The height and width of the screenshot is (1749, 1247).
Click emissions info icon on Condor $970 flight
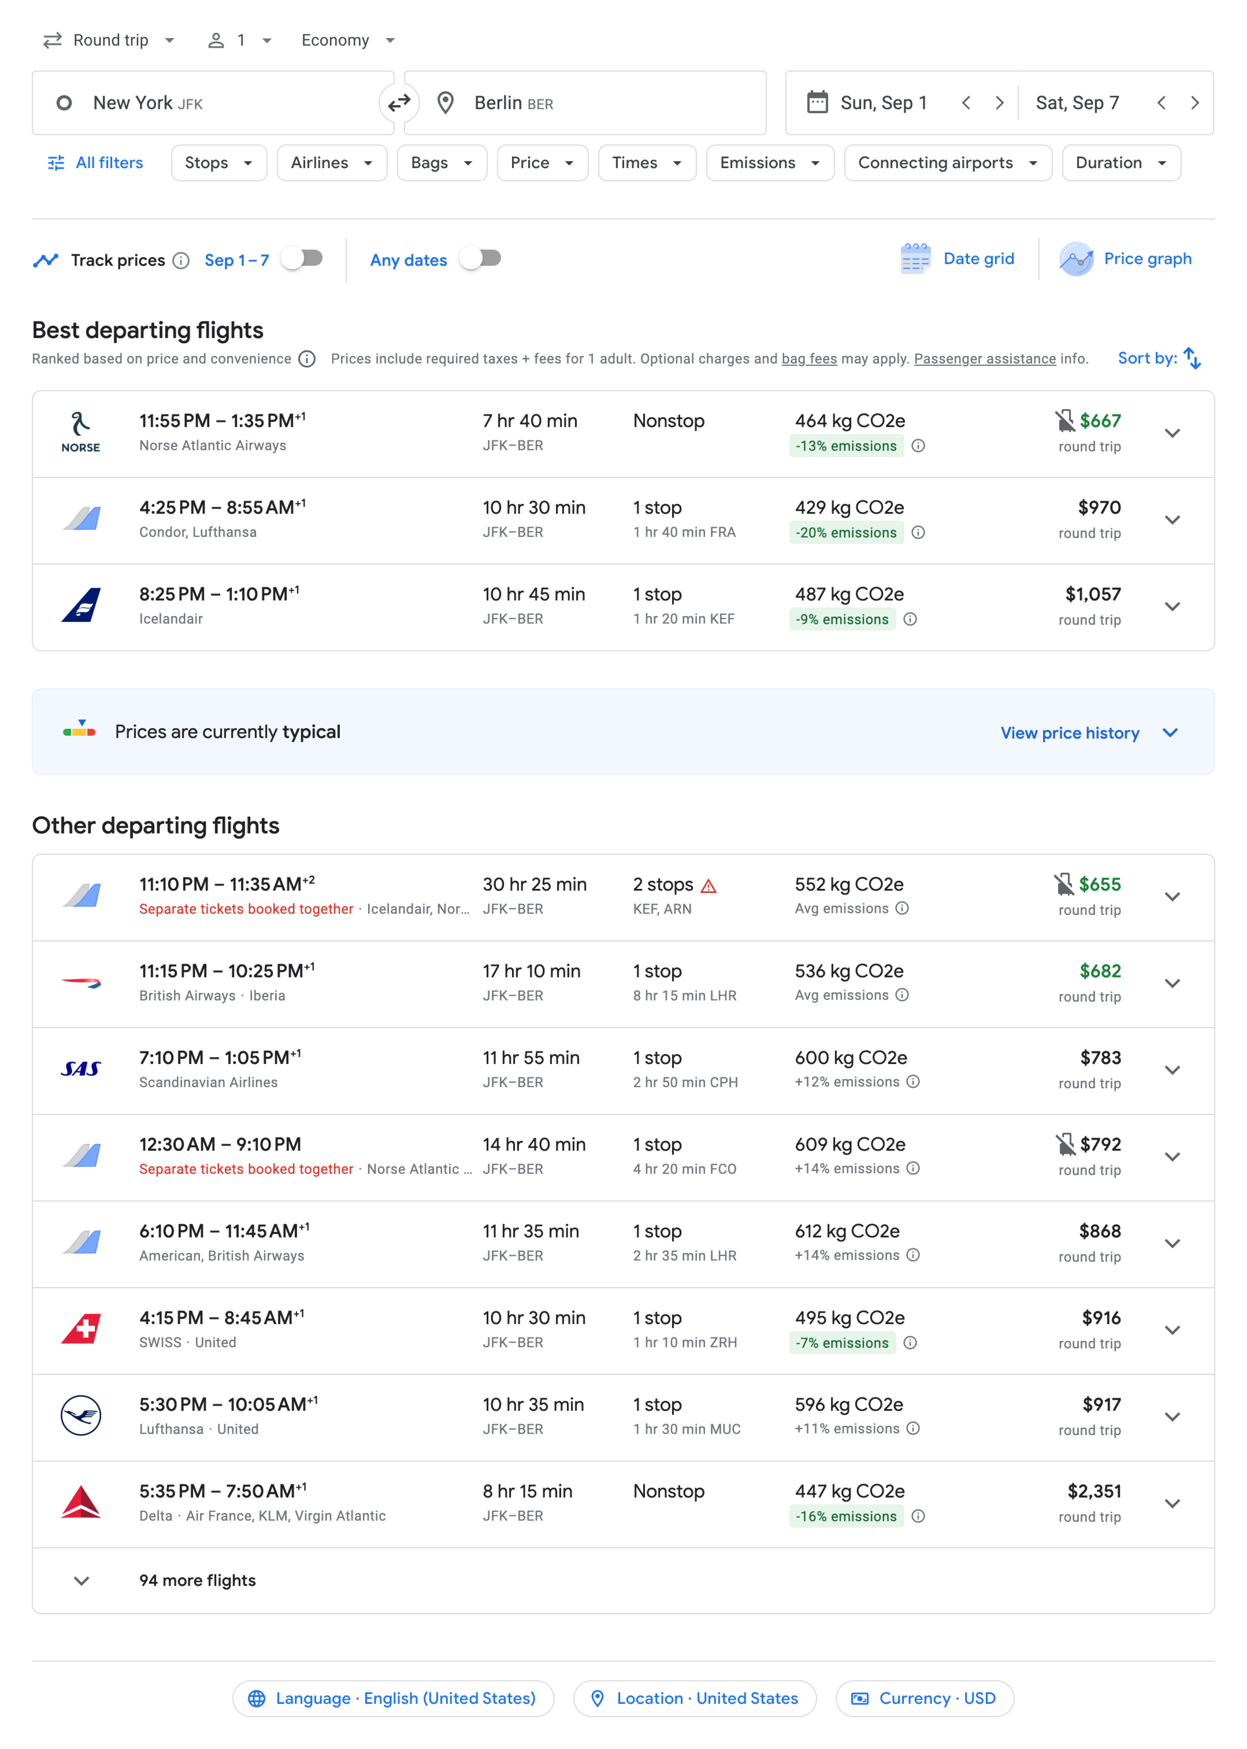918,532
